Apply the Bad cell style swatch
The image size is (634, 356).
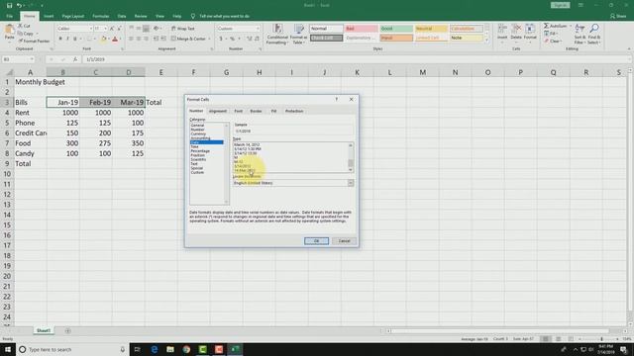(x=361, y=29)
